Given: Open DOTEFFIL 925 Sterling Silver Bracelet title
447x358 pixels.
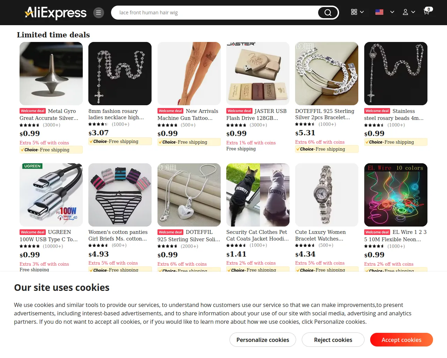Looking at the screenshot, I should click(x=325, y=114).
